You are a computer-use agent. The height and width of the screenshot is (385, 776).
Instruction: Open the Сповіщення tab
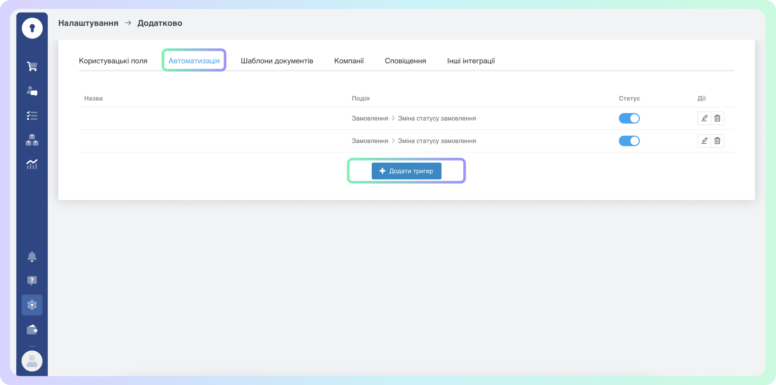405,61
